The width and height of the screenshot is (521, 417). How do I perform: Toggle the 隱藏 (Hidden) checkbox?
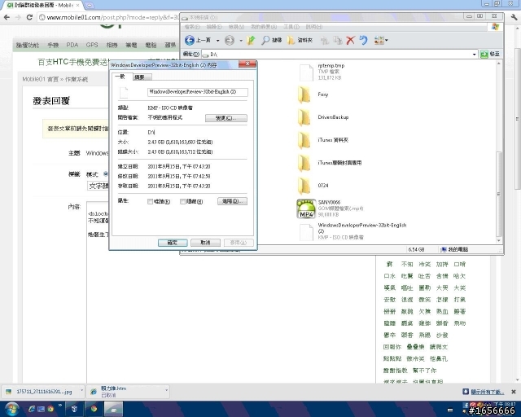[x=182, y=201]
